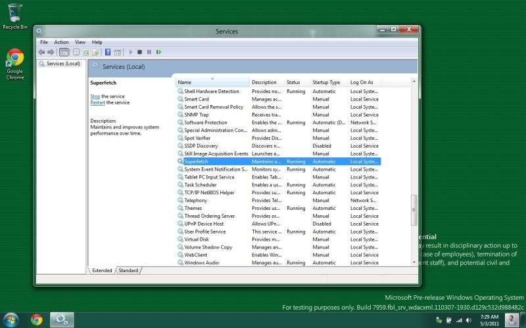
Task: Select the Task Scheduler service
Action: tap(278, 185)
